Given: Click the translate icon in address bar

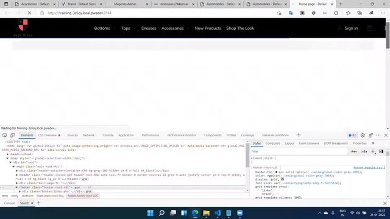Looking at the screenshot, I should tap(291, 13).
